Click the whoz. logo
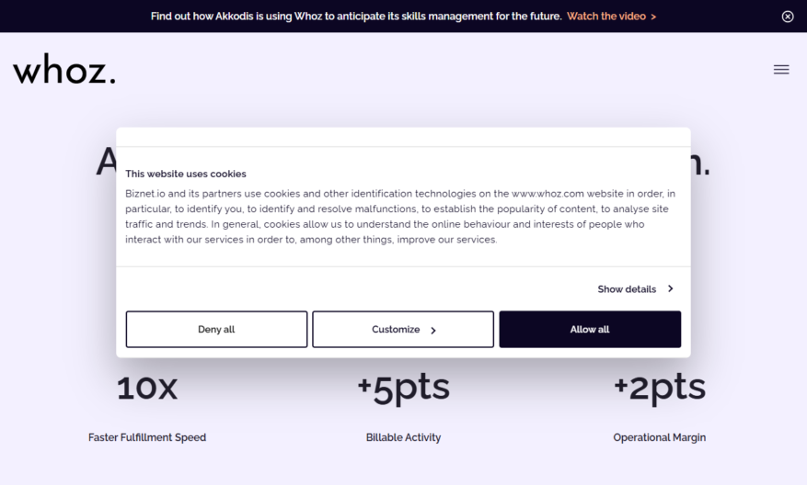This screenshot has width=807, height=485. coord(64,70)
